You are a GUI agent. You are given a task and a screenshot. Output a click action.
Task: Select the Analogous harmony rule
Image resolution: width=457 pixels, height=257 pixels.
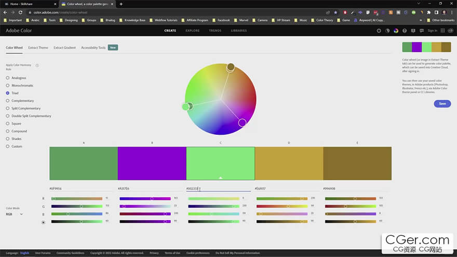coord(16,78)
